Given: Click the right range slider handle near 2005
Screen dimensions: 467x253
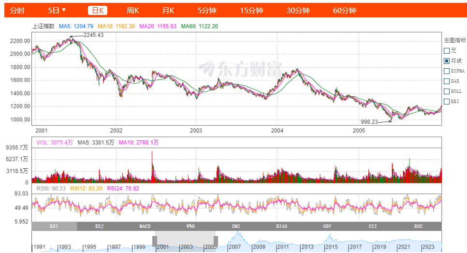Looking at the screenshot, I should pyautogui.click(x=216, y=241).
